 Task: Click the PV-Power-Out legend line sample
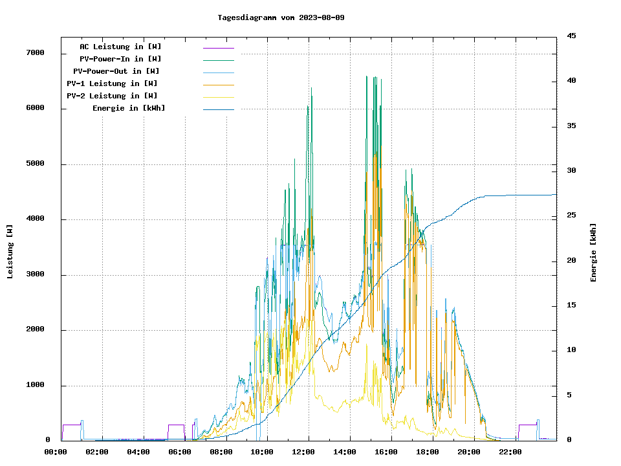218,72
